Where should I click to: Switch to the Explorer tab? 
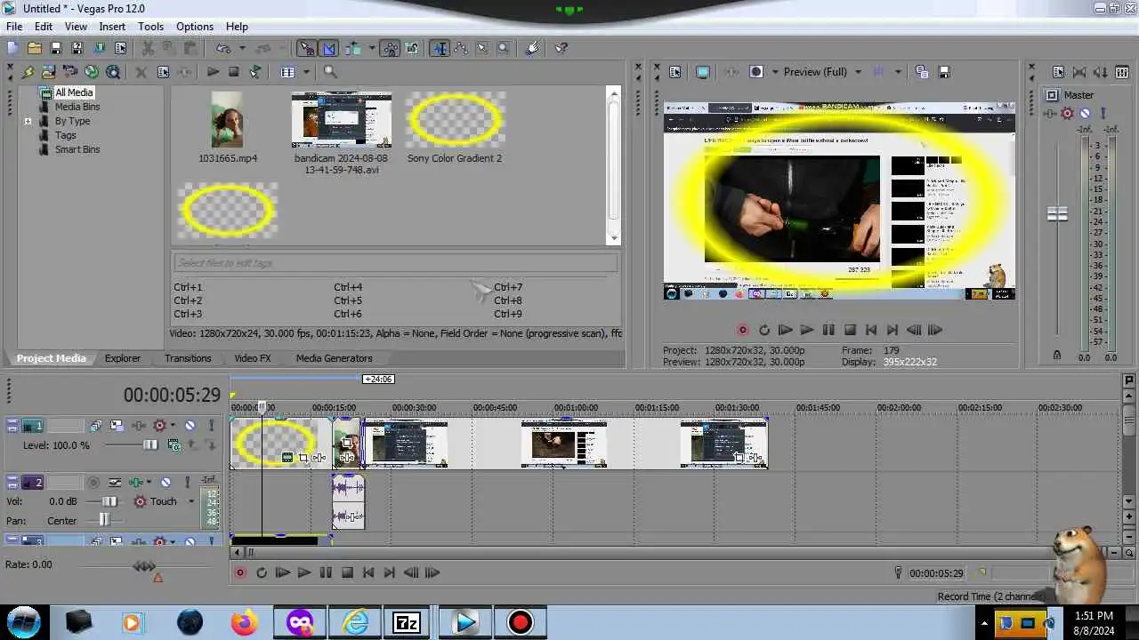(x=123, y=358)
